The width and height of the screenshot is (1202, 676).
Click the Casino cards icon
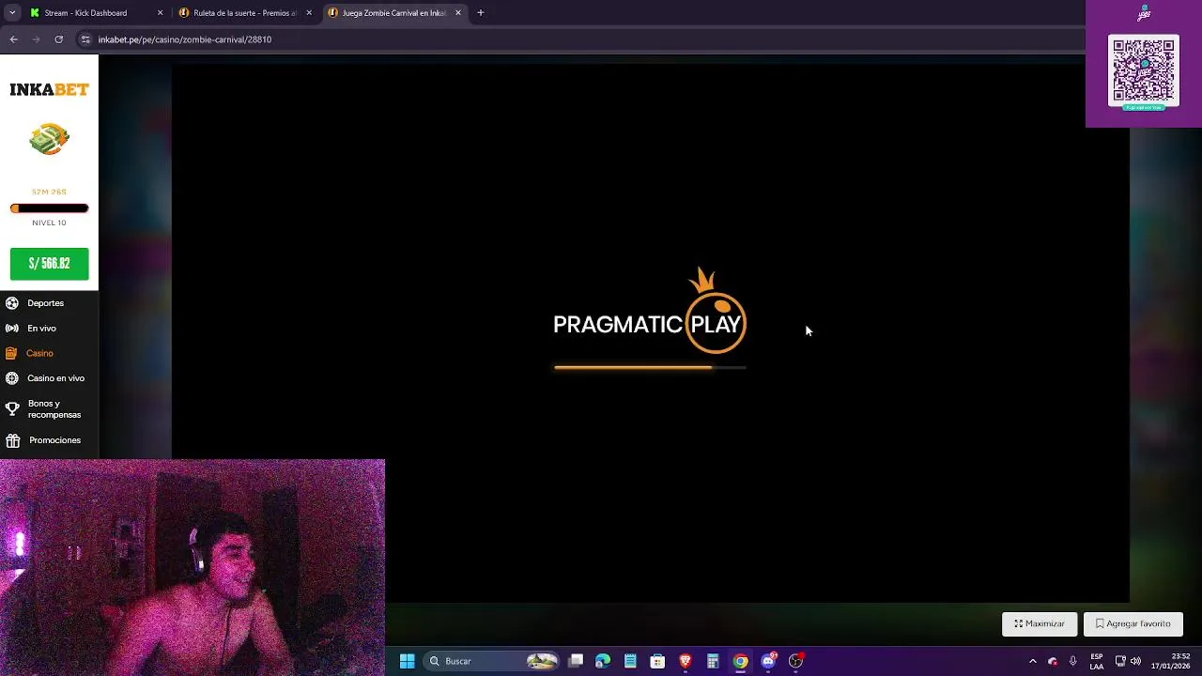11,353
